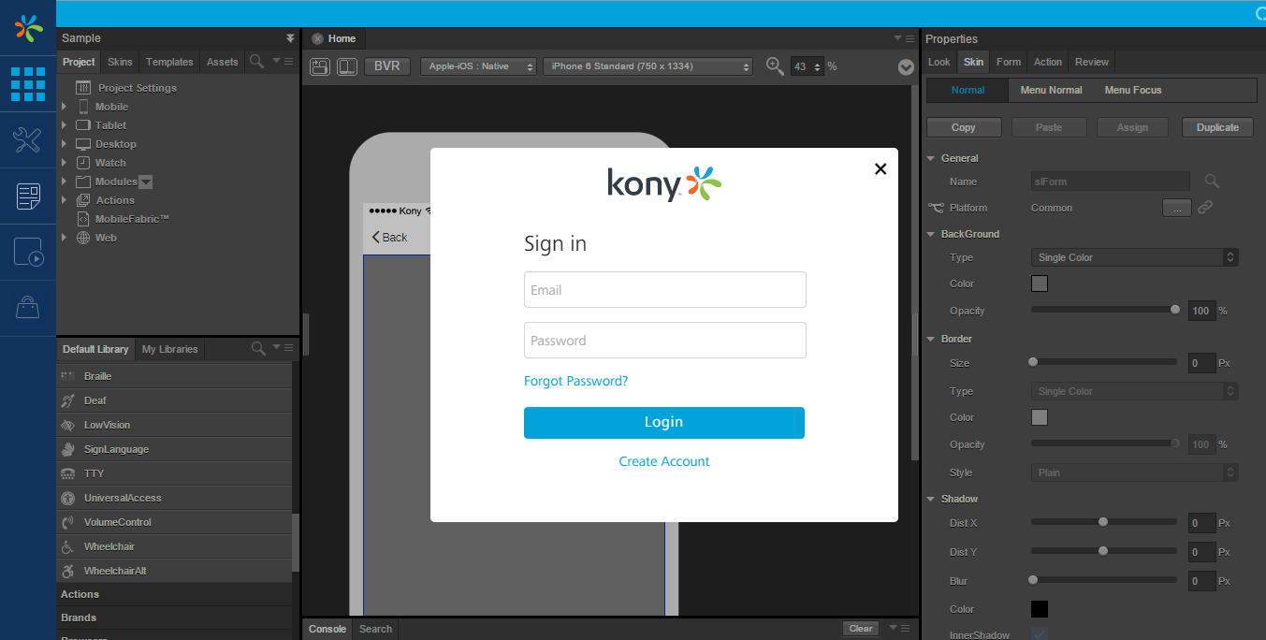Open the Background Color swatch

pos(1040,284)
